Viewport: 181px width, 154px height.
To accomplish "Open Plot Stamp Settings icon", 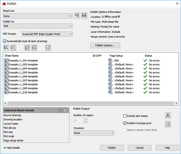I will click(168, 116).
